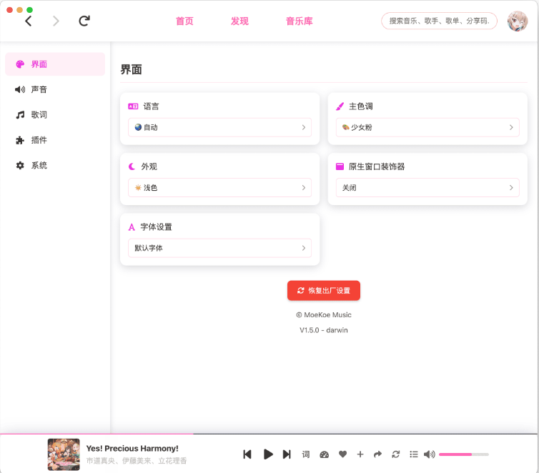This screenshot has height=473, width=539.
Task: Add song to playlist with plus icon
Action: click(x=360, y=454)
